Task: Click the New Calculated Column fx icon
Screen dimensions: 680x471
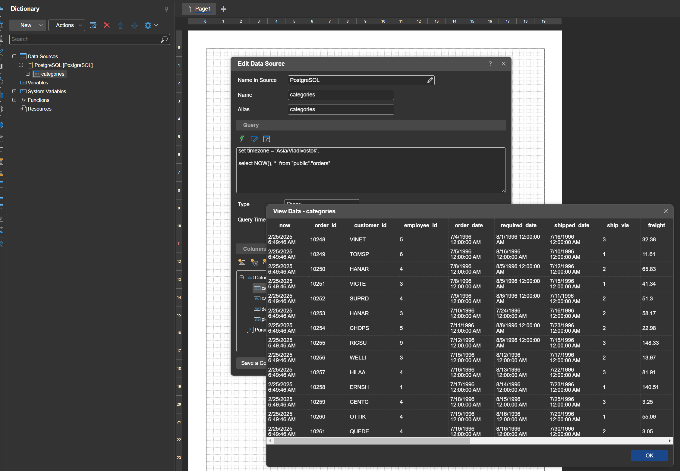Action: coord(254,262)
